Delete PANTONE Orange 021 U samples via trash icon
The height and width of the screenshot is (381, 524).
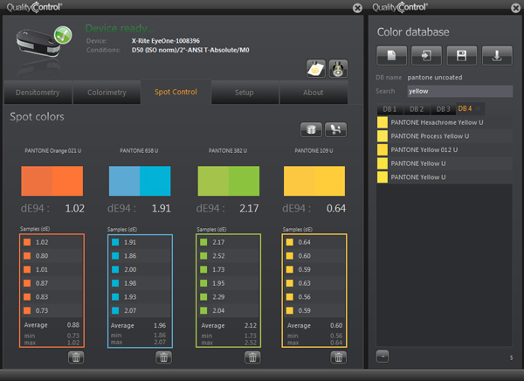tap(76, 357)
